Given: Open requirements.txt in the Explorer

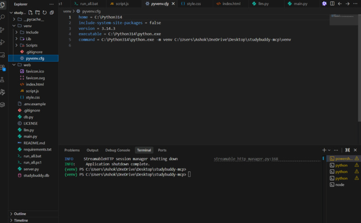Looking at the screenshot, I should (x=33, y=149).
